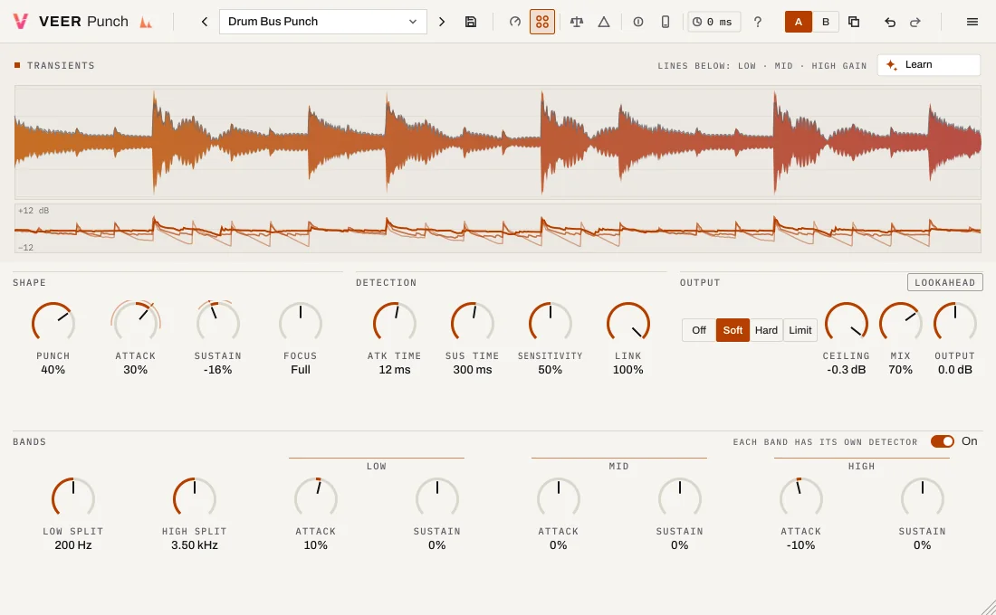Click the HIGH band ATTACK knob

click(x=801, y=498)
